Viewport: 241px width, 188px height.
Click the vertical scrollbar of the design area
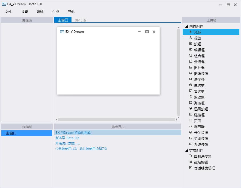pos(178,72)
